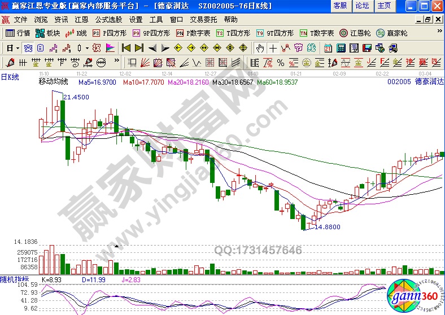Select the step-line 3 indicator icon
This screenshot has width=445, height=315.
(x=53, y=48)
